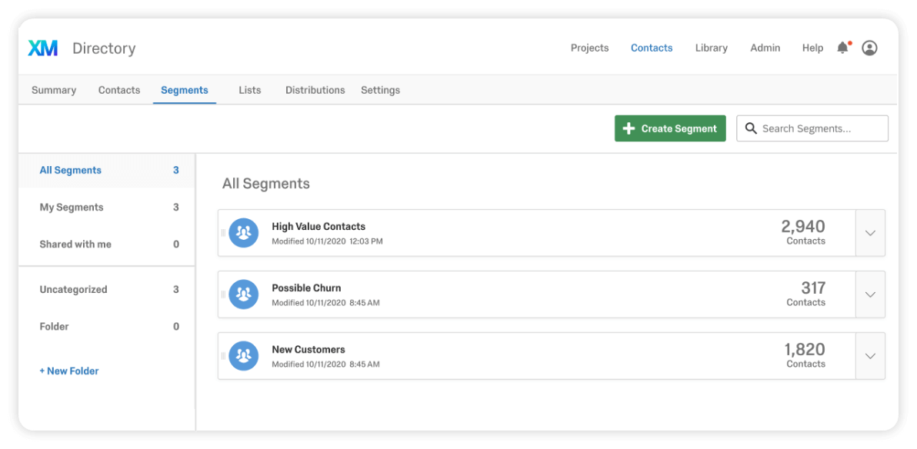Switch to the Distributions tab
The height and width of the screenshot is (449, 917).
point(315,90)
